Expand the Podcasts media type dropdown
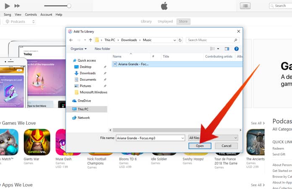The image size is (292, 189). tap(20, 21)
